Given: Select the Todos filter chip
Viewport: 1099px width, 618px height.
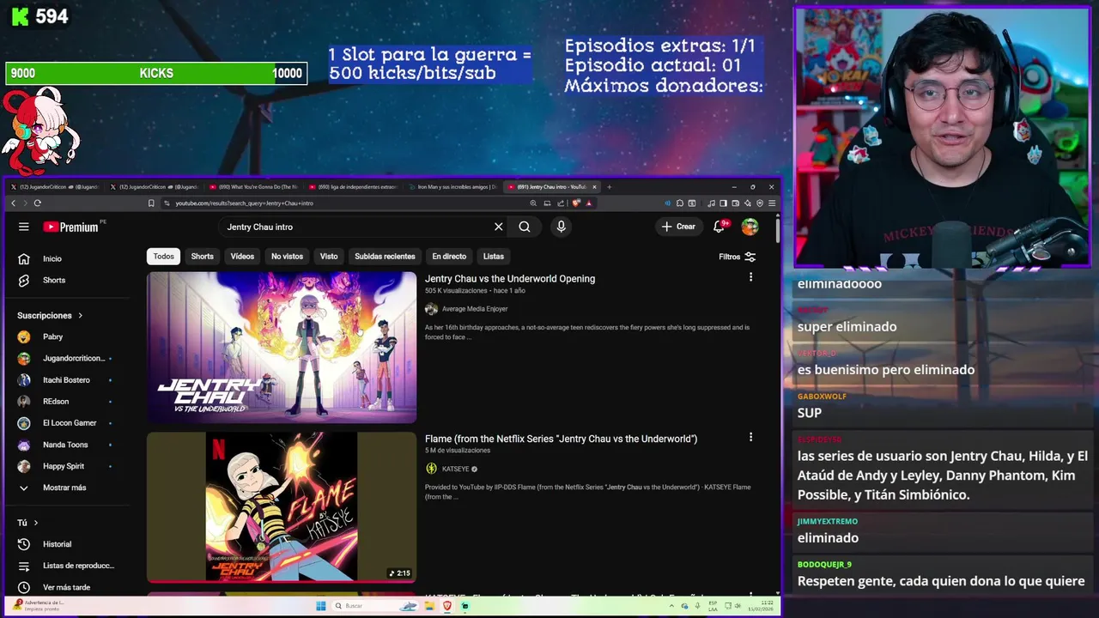Looking at the screenshot, I should 163,257.
